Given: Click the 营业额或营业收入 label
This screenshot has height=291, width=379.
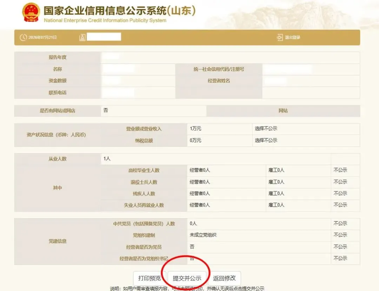Looking at the screenshot, I should (x=144, y=129).
